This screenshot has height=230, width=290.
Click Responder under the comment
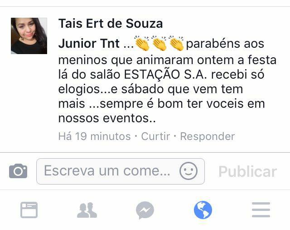point(208,137)
